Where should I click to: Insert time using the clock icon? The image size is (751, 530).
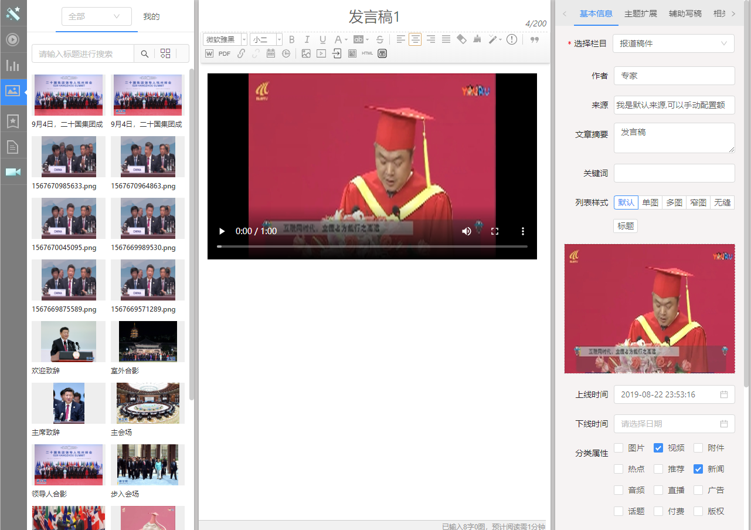[x=286, y=53]
